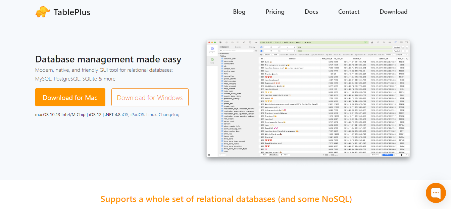Open the SQL query editor icon in the toolbar

click(x=255, y=42)
